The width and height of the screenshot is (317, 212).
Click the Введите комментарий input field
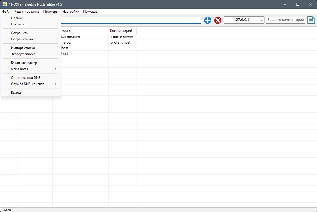pos(286,20)
